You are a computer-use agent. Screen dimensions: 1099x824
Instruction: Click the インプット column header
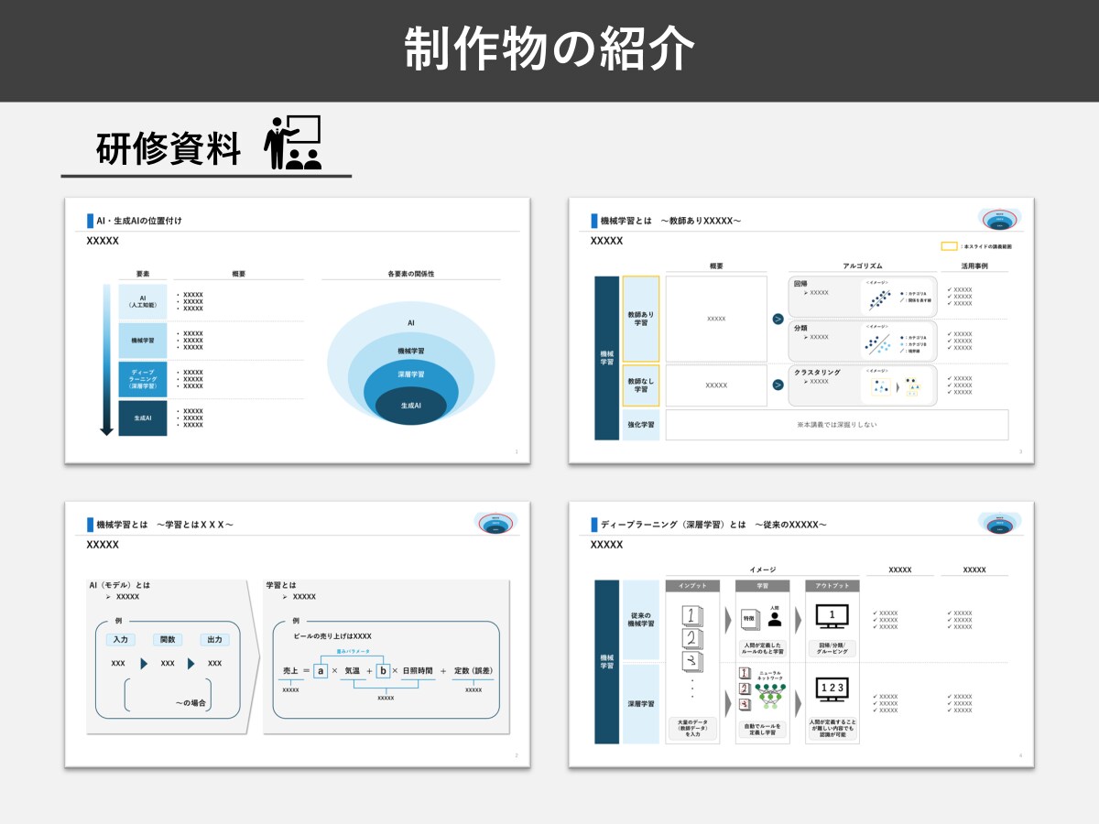tap(692, 586)
